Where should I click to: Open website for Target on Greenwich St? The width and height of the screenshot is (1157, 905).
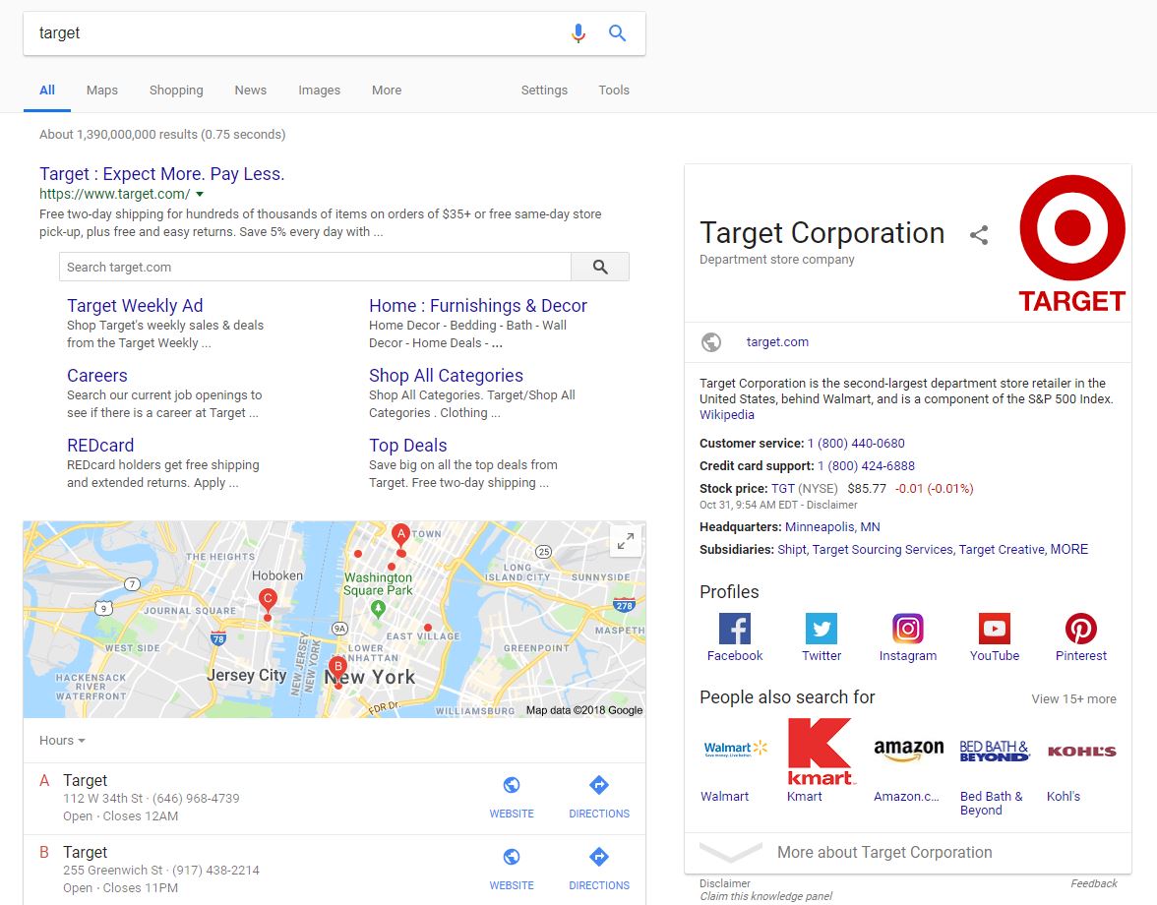coord(512,869)
